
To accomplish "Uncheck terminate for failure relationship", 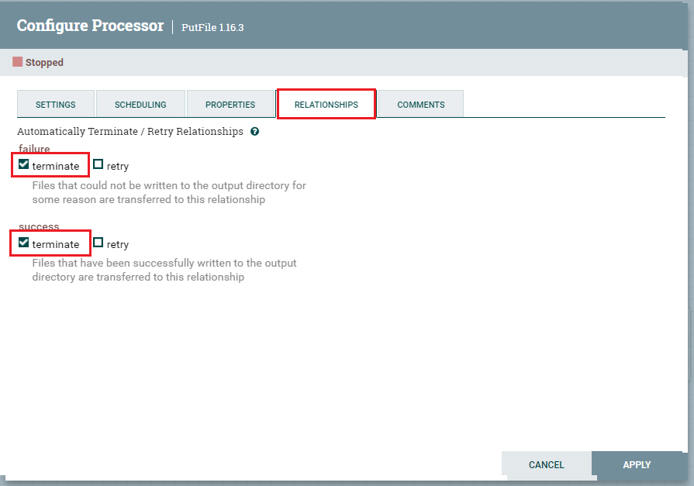I will point(23,164).
